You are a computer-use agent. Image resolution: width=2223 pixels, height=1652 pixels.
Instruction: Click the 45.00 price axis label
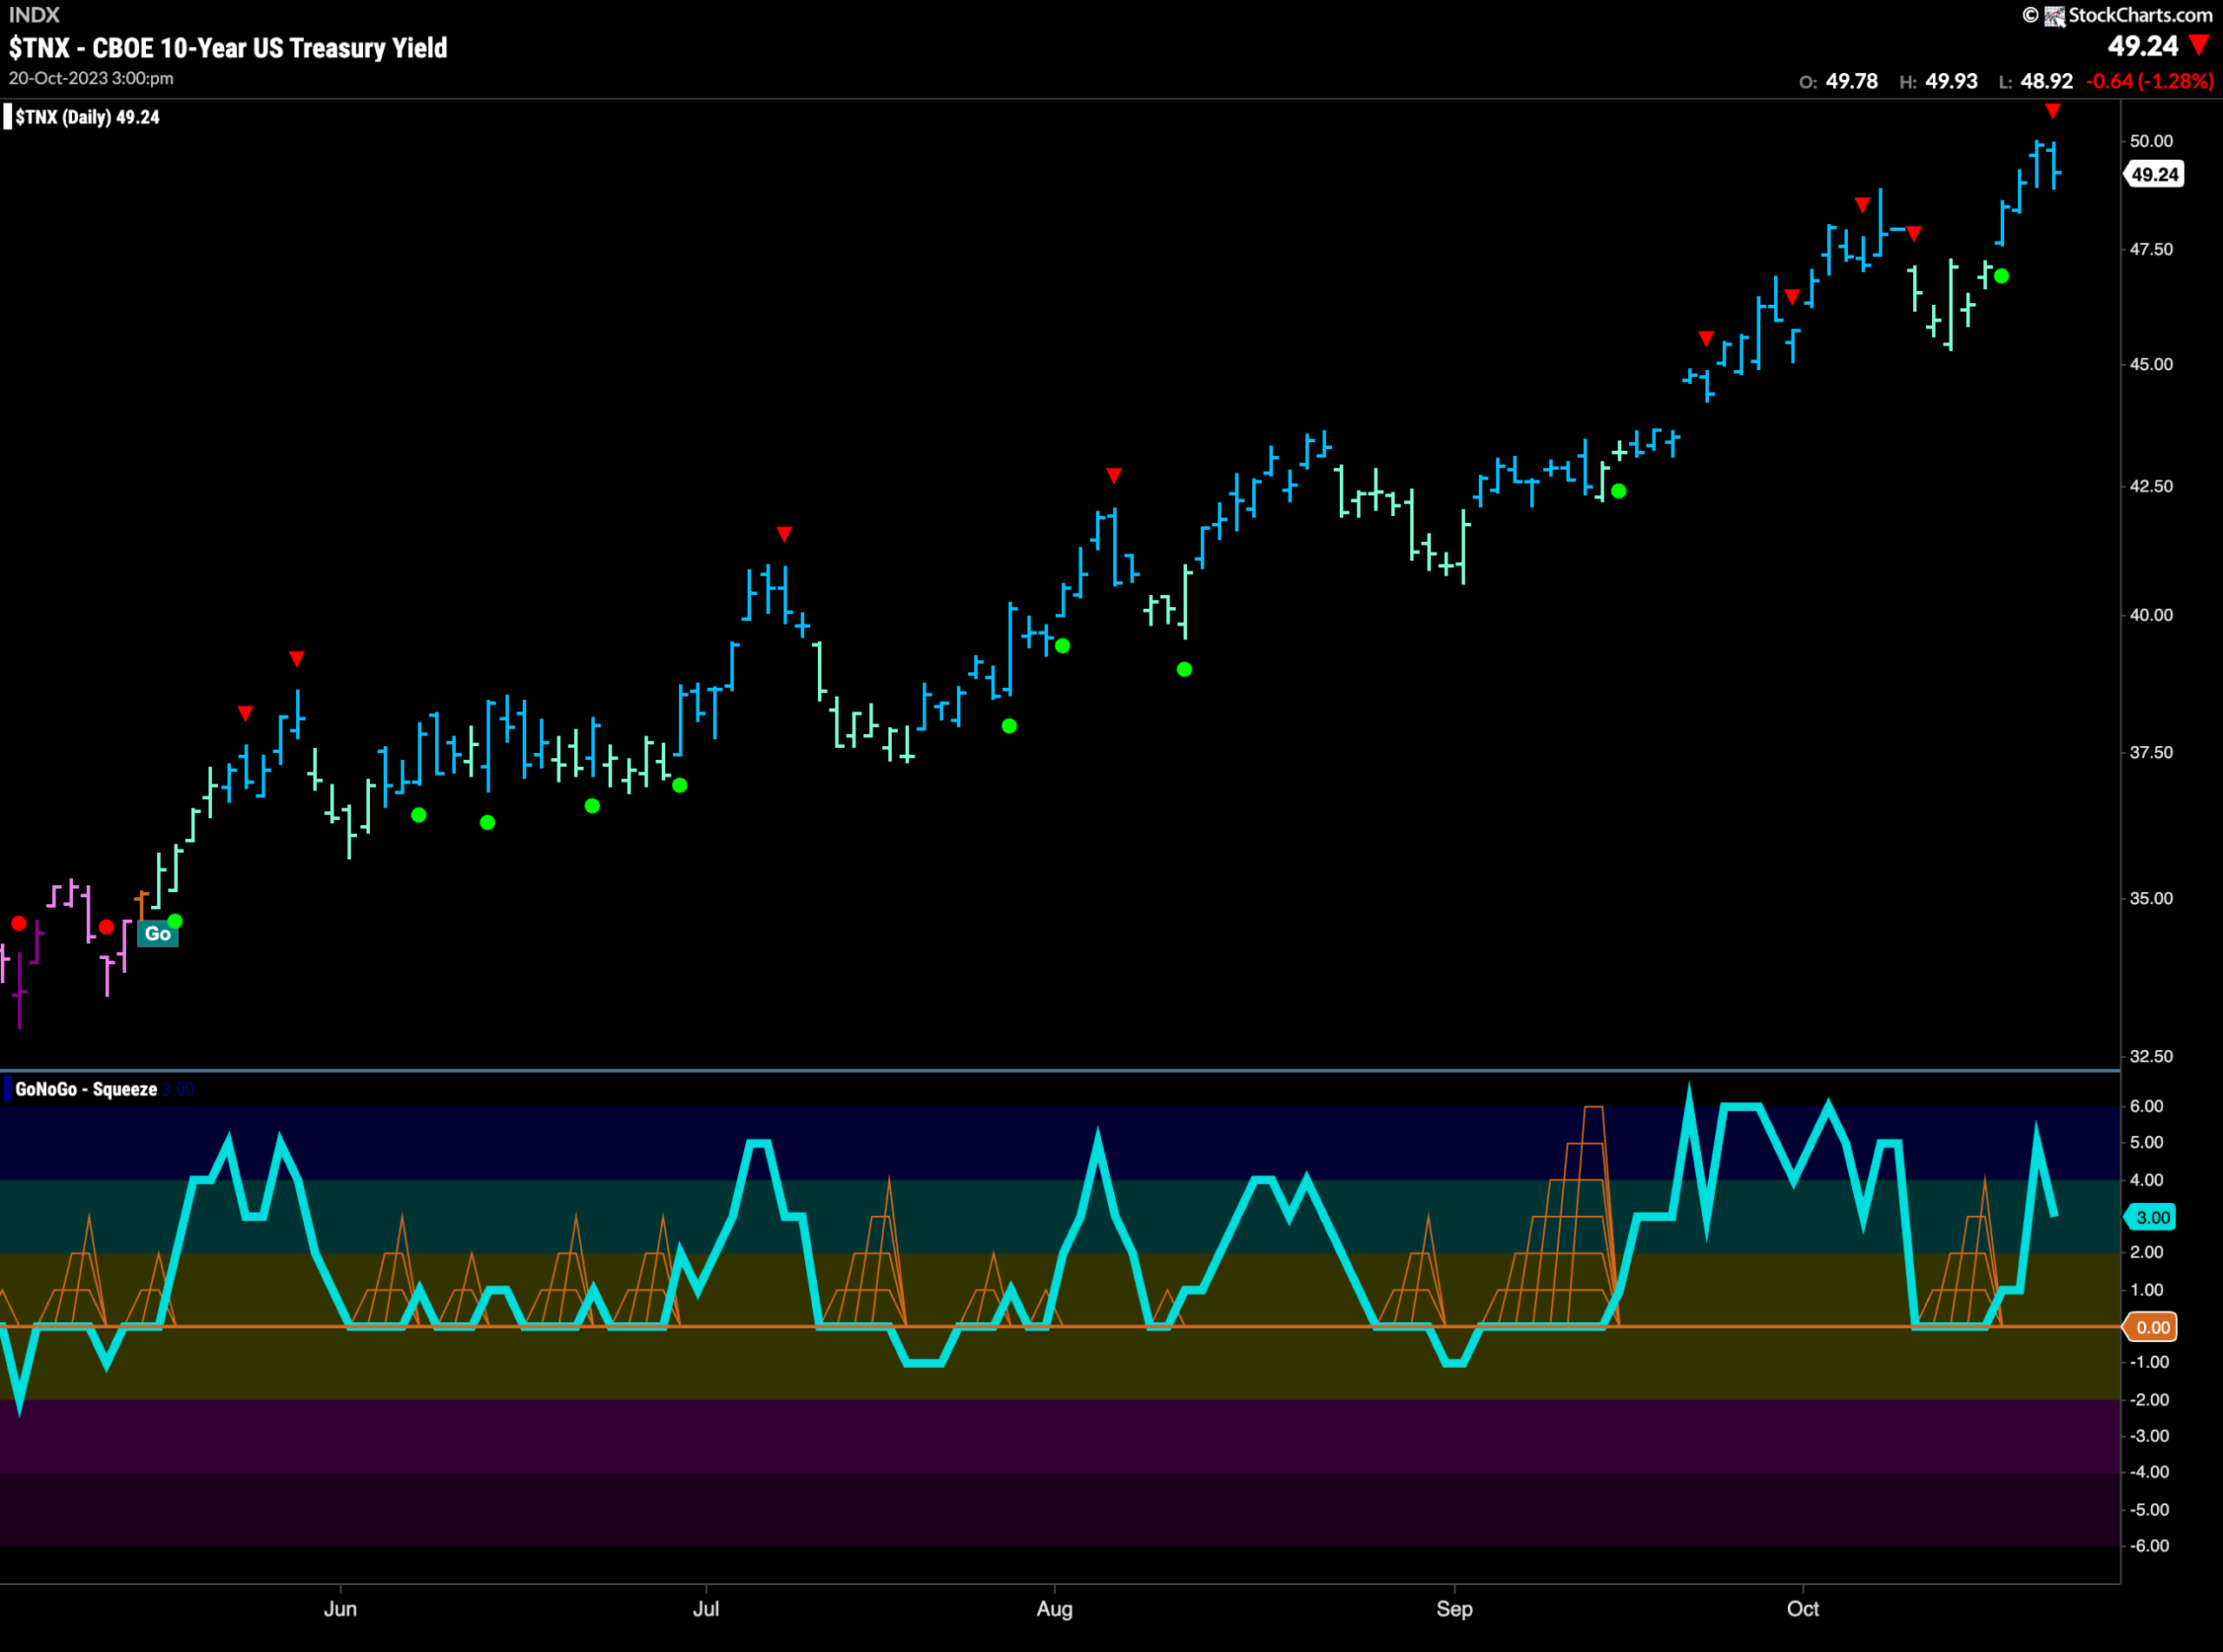[x=2151, y=364]
